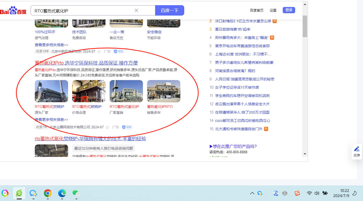Viewport: 363px width, 201px height.
Task: Go to 百度首页 in top navigation
Action: (256, 10)
